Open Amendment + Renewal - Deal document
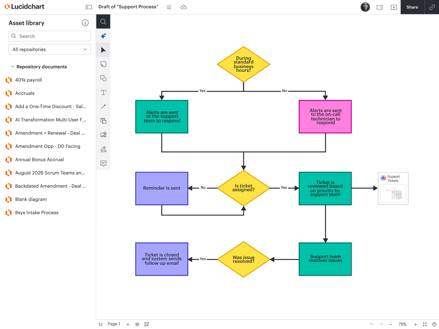The height and width of the screenshot is (329, 439). [x=50, y=133]
